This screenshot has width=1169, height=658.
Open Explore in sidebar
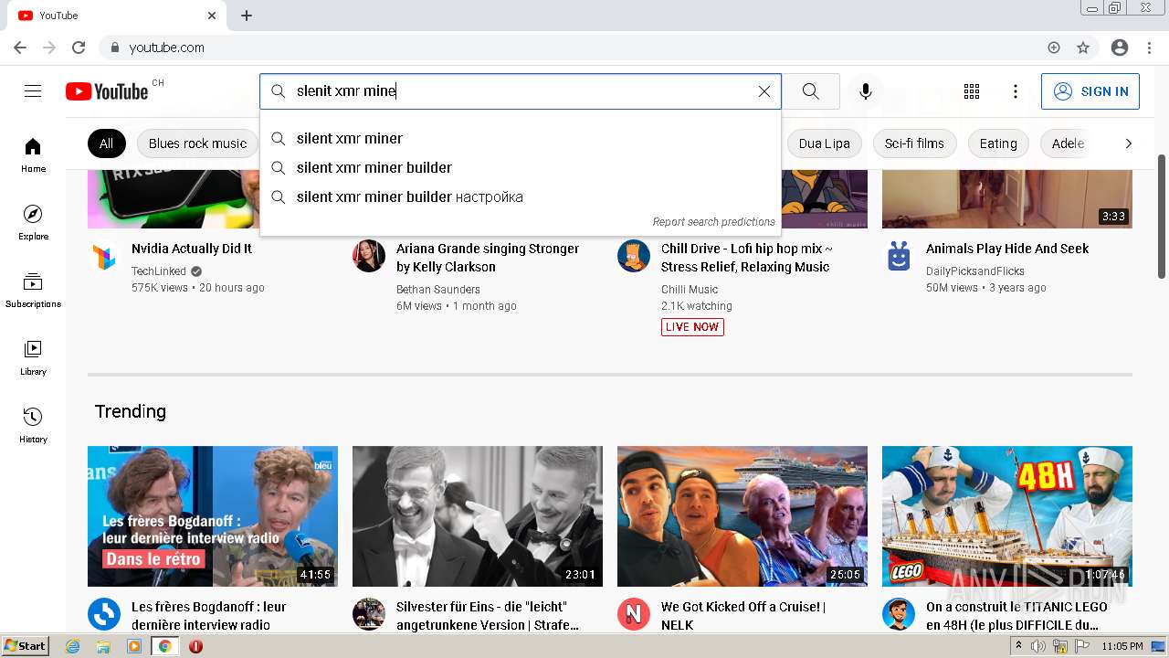(x=33, y=222)
